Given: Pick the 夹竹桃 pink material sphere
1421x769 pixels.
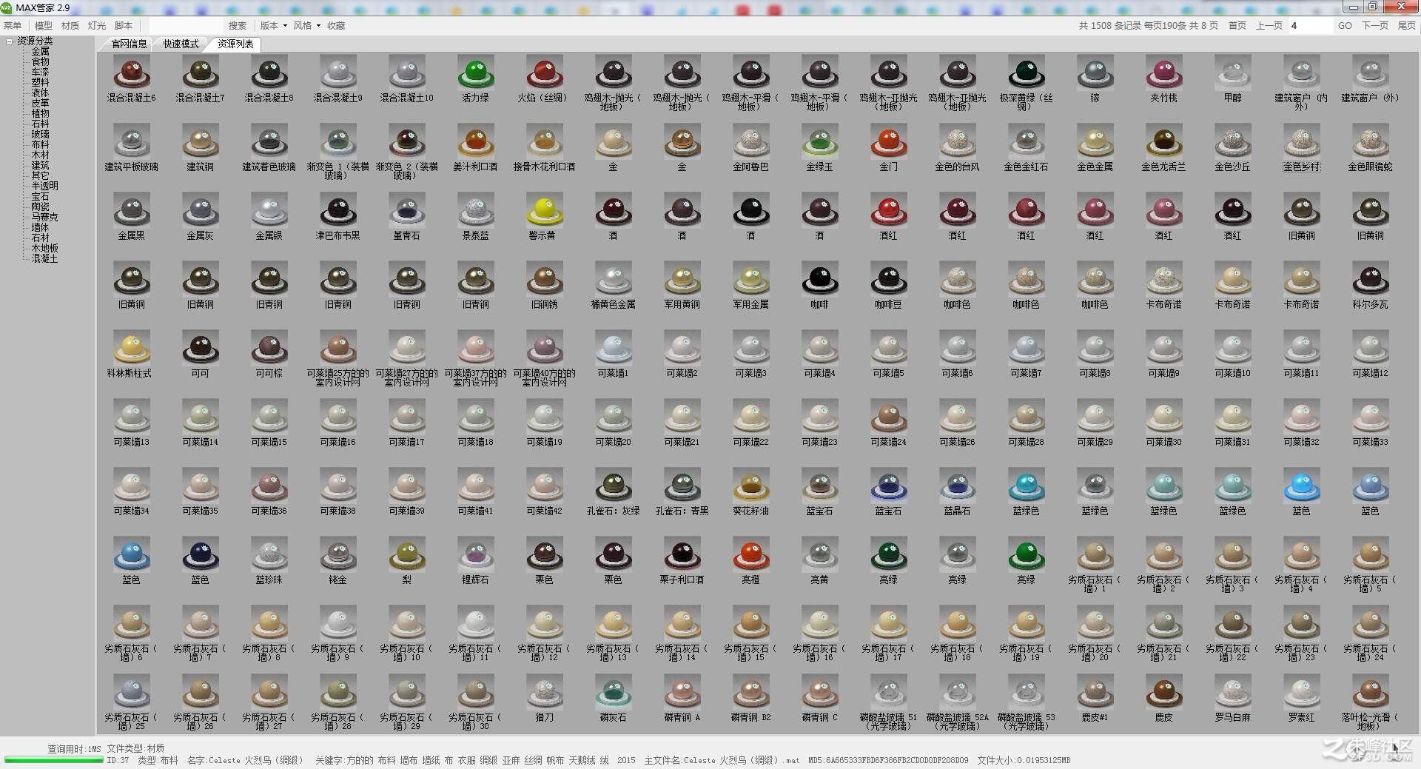Looking at the screenshot, I should [1163, 73].
